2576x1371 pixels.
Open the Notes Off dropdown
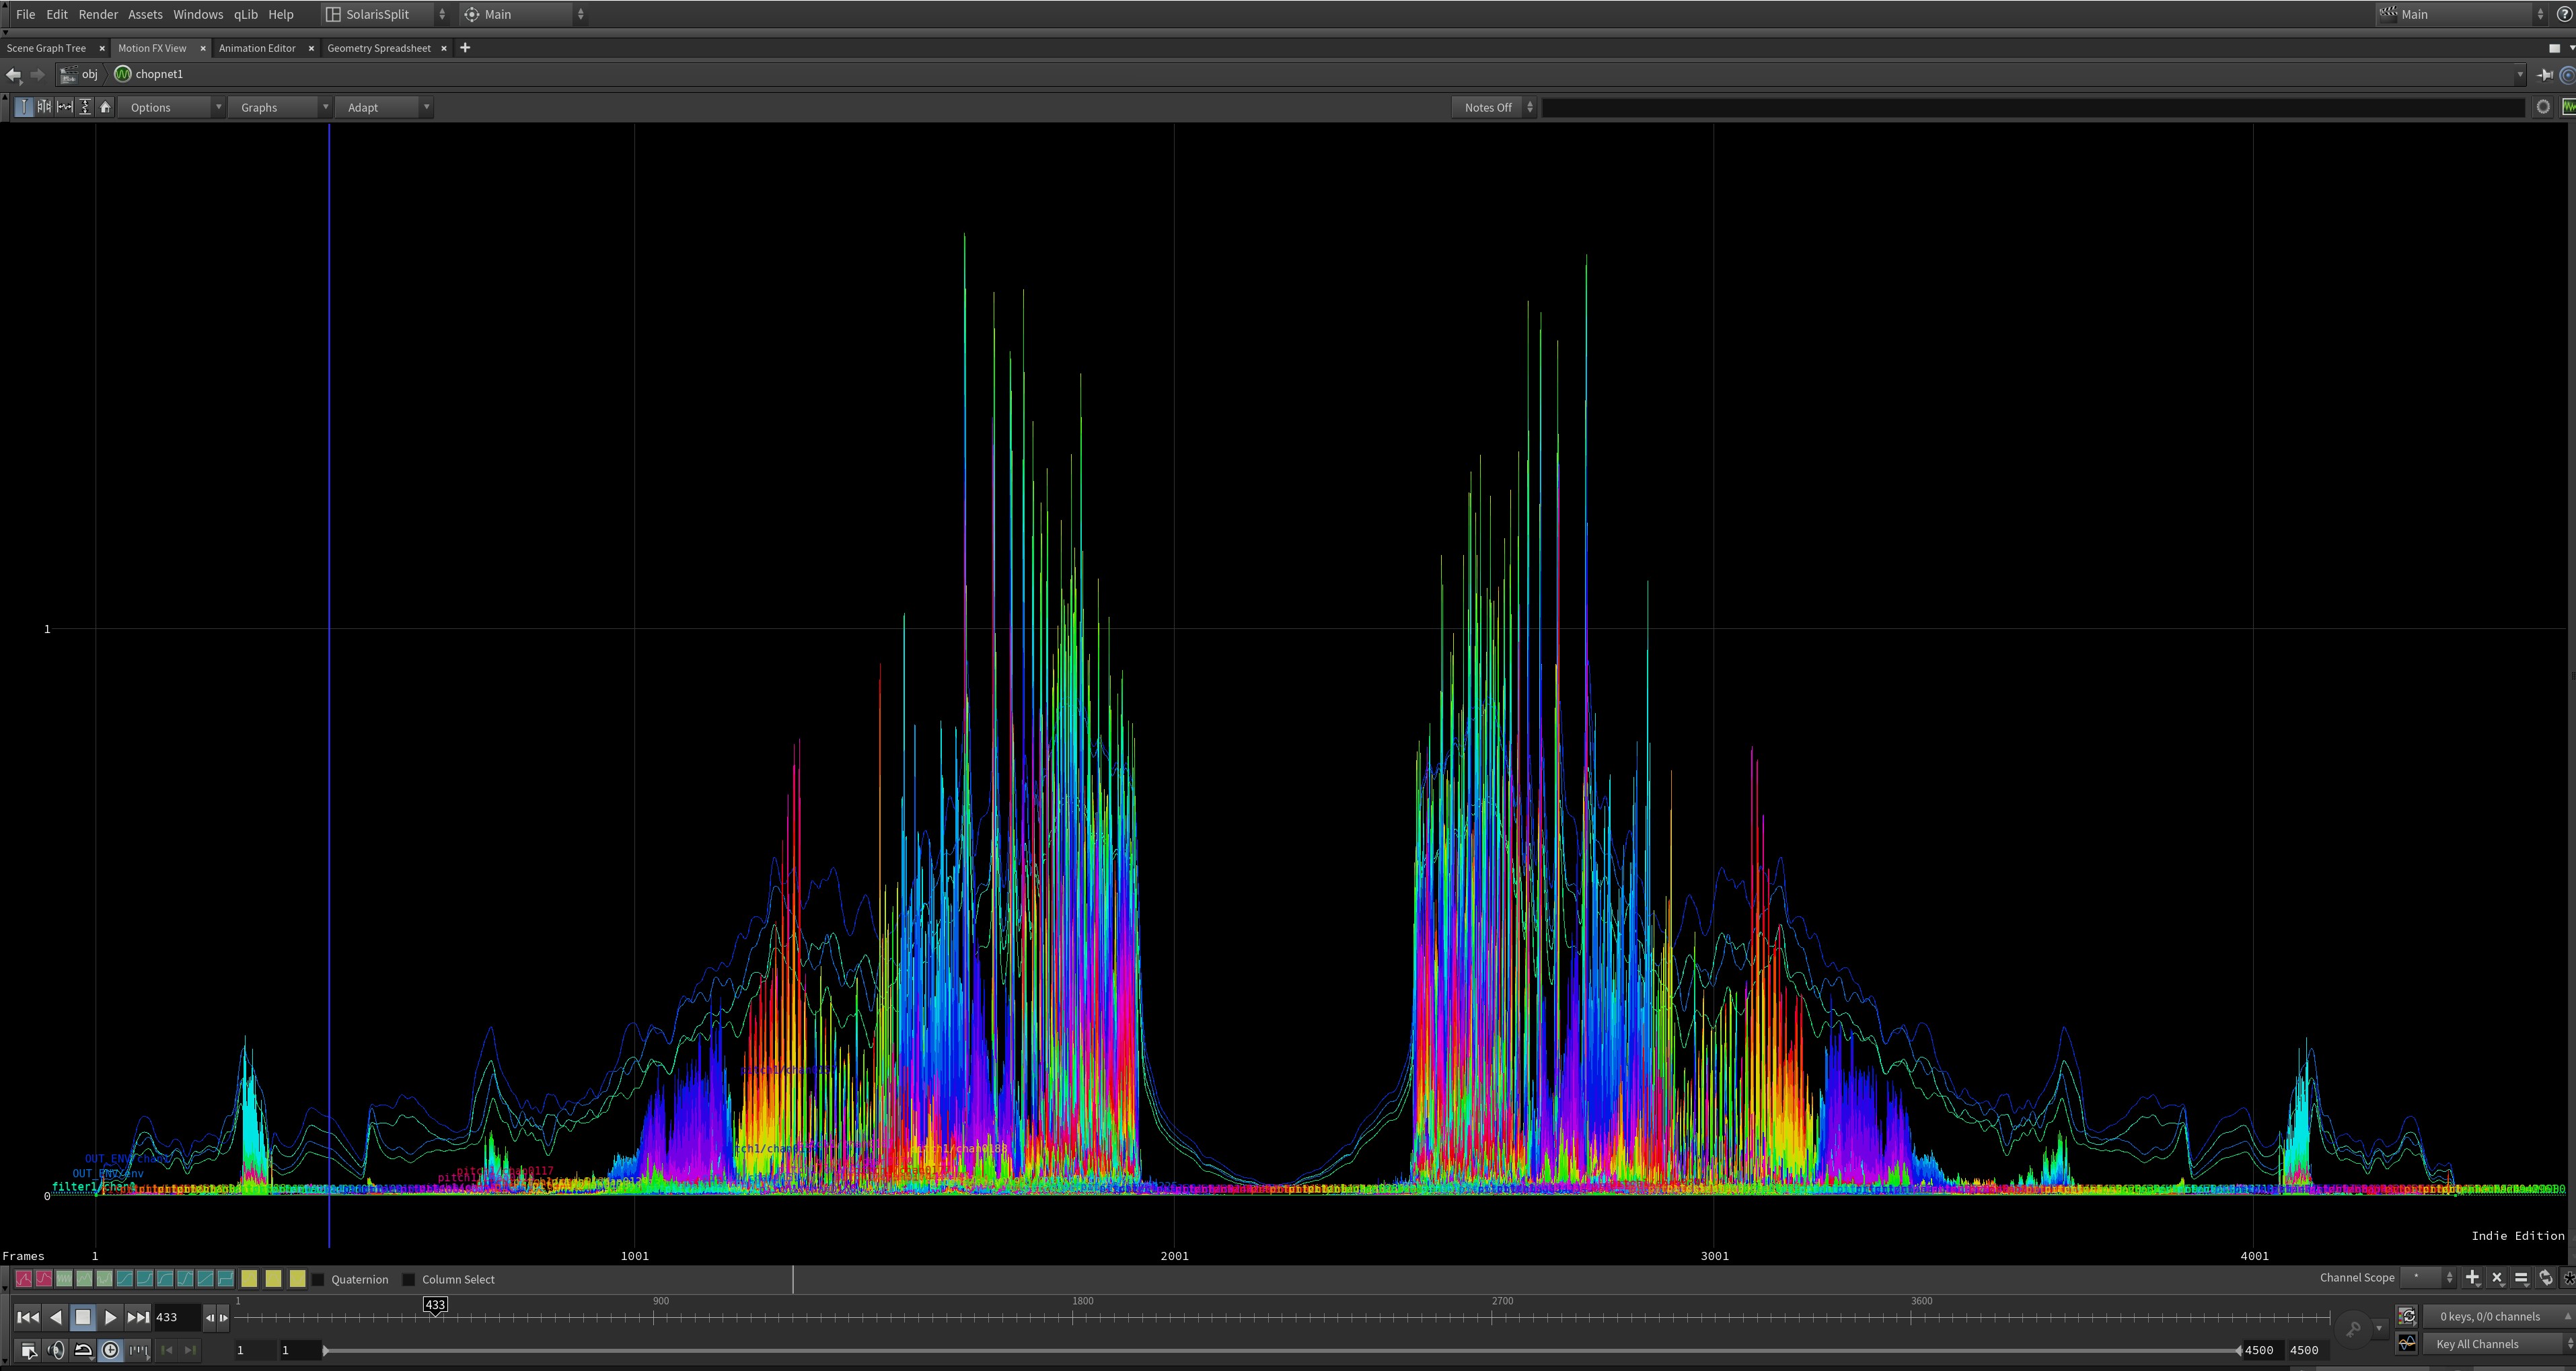pos(1494,107)
